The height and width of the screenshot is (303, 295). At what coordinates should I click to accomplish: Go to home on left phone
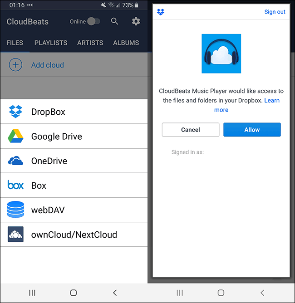[74, 293]
